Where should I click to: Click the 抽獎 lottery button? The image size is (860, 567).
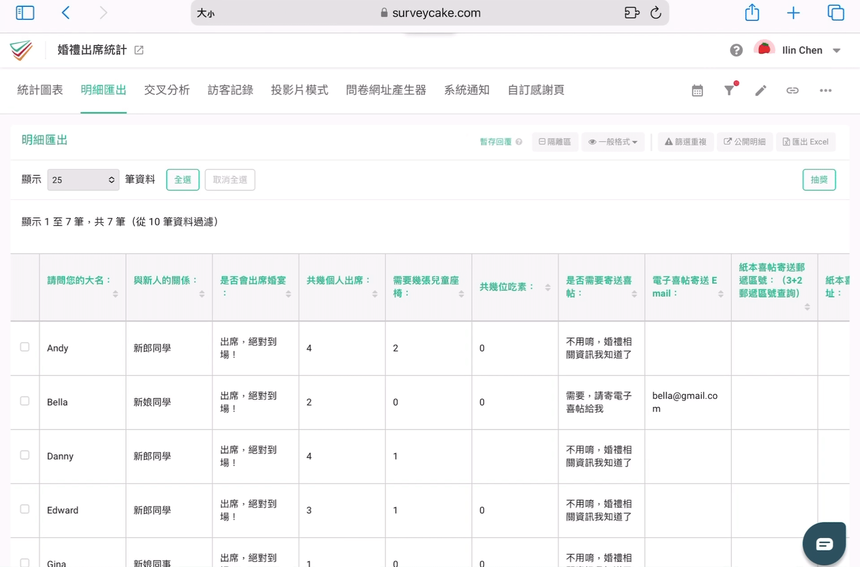coord(819,180)
